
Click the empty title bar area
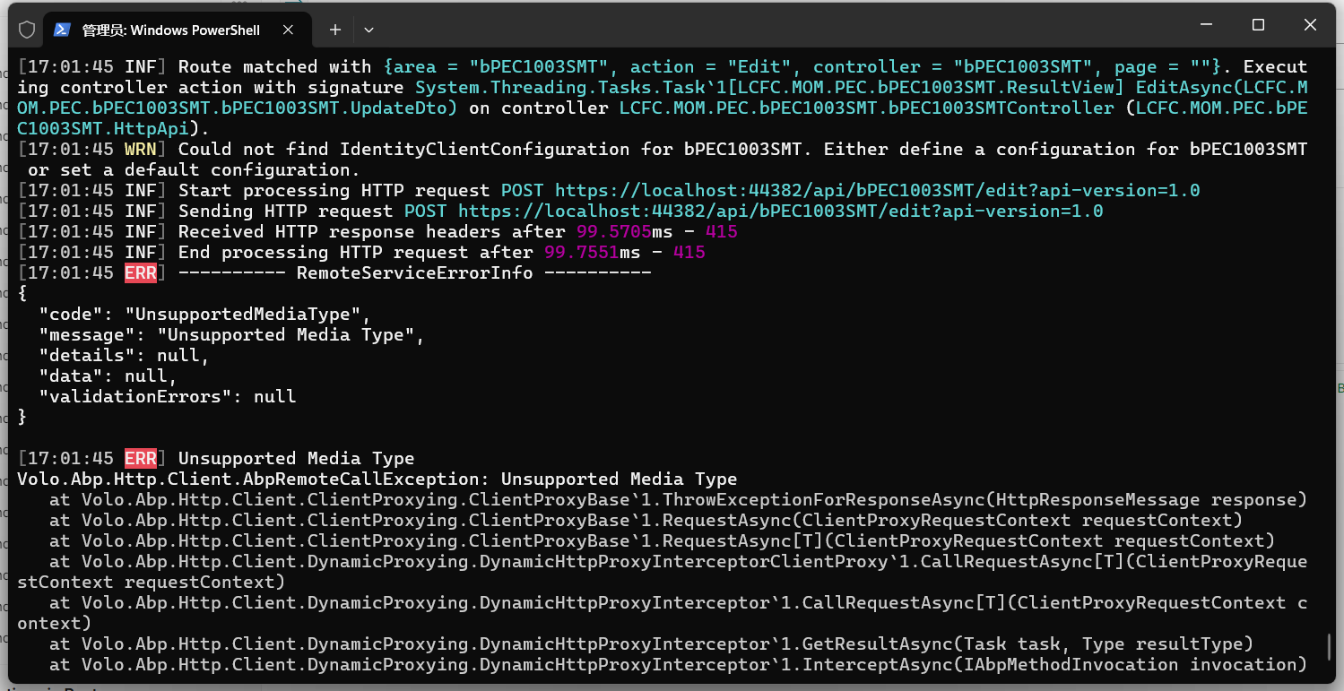point(762,27)
